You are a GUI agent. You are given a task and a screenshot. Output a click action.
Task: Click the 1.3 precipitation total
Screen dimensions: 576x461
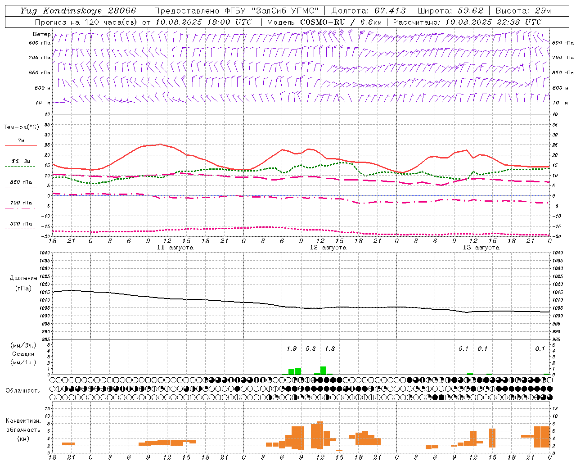pos(330,349)
